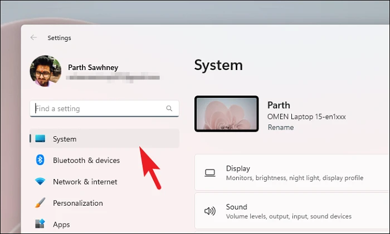390x234 pixels.
Task: Click 'Volume levels, output, input' description
Action: coord(289,216)
